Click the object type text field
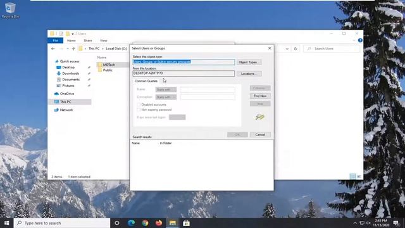Viewport: 405px width, 228px height. pos(184,62)
